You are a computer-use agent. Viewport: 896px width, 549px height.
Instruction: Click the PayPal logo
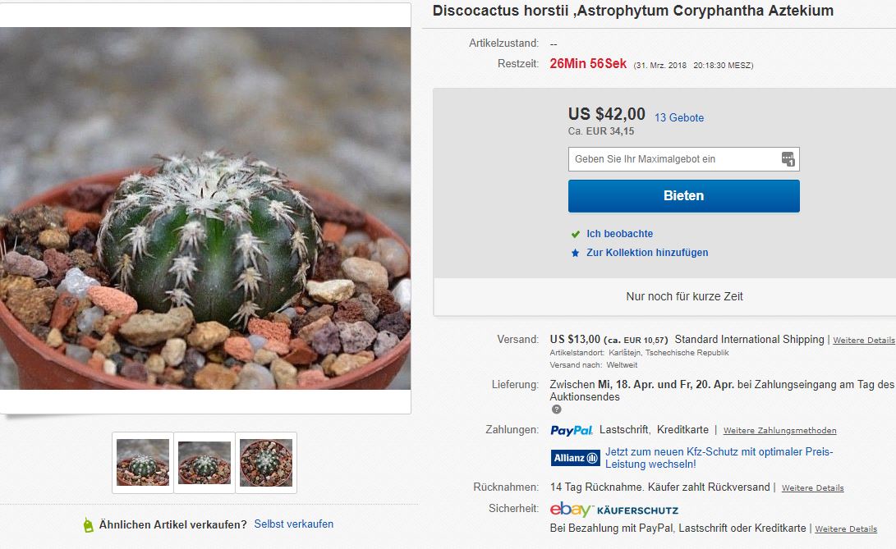tap(571, 430)
